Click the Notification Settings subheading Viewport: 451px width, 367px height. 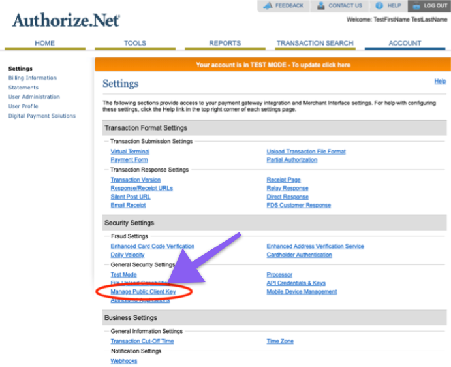pyautogui.click(x=136, y=351)
